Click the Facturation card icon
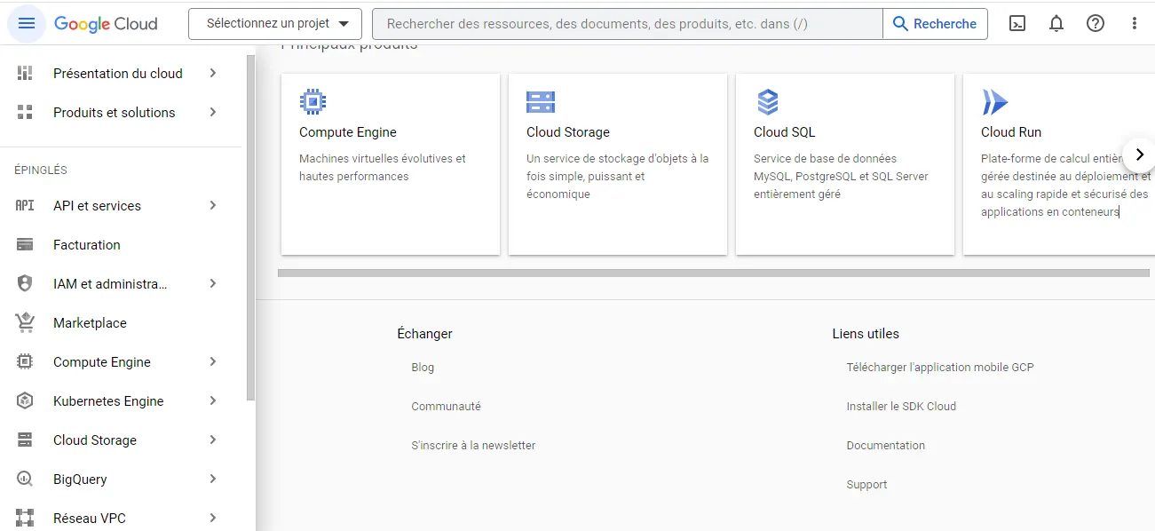This screenshot has height=531, width=1155. tap(25, 245)
